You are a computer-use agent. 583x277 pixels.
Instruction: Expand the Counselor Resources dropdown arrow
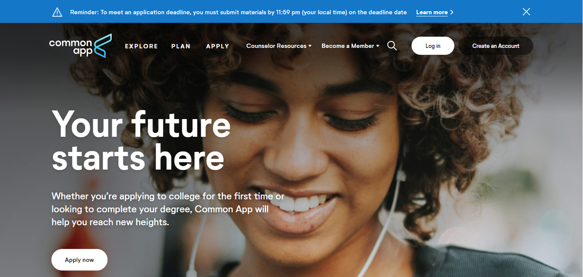(310, 46)
